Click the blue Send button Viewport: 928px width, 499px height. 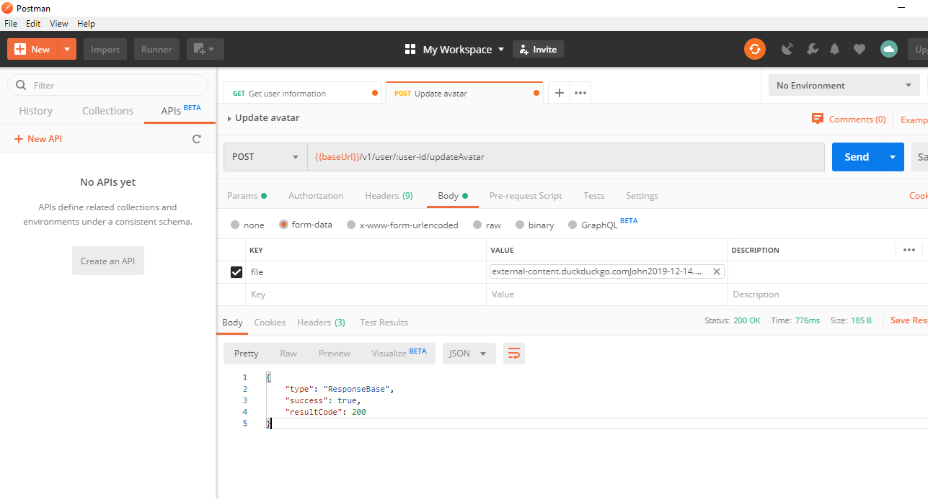[857, 157]
